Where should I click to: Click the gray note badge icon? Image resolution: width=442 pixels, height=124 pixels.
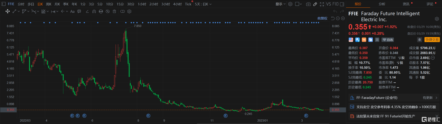377,40
